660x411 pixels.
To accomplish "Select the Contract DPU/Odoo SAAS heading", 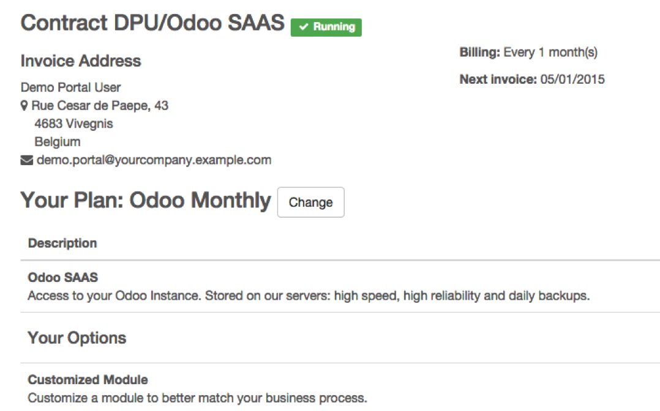I will (x=152, y=23).
